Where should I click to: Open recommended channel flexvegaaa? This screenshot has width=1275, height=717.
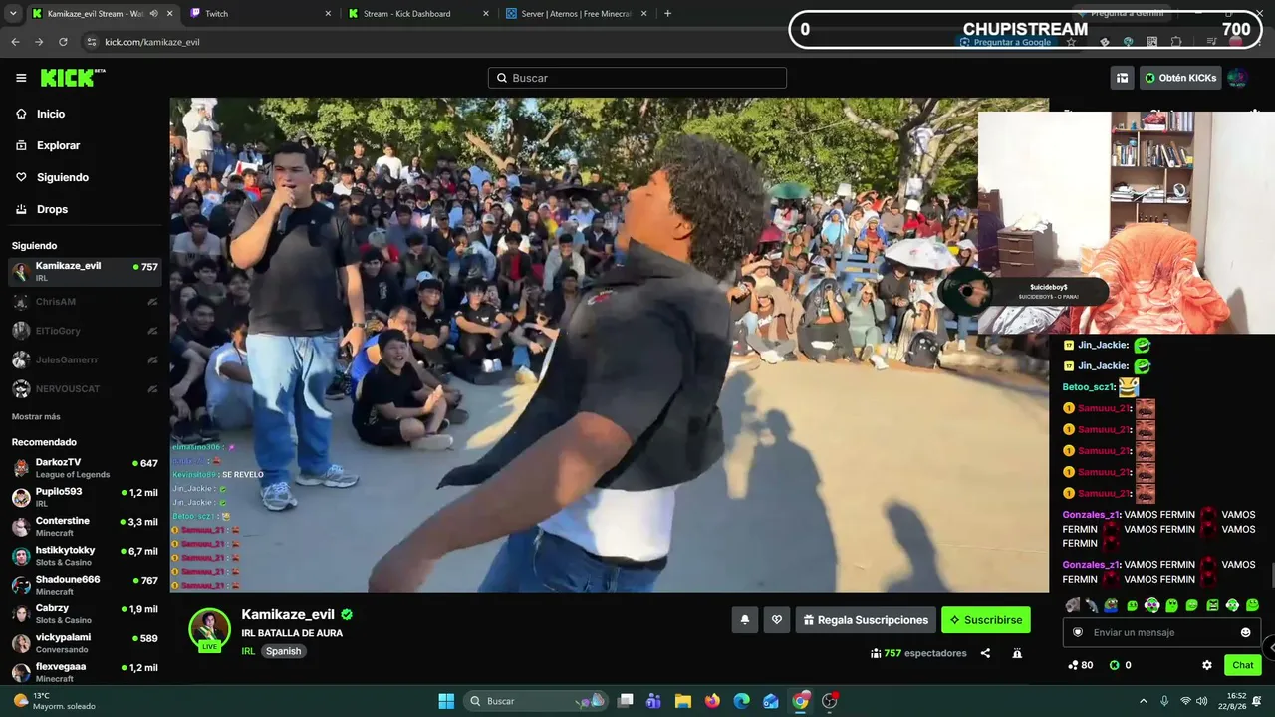coord(85,672)
